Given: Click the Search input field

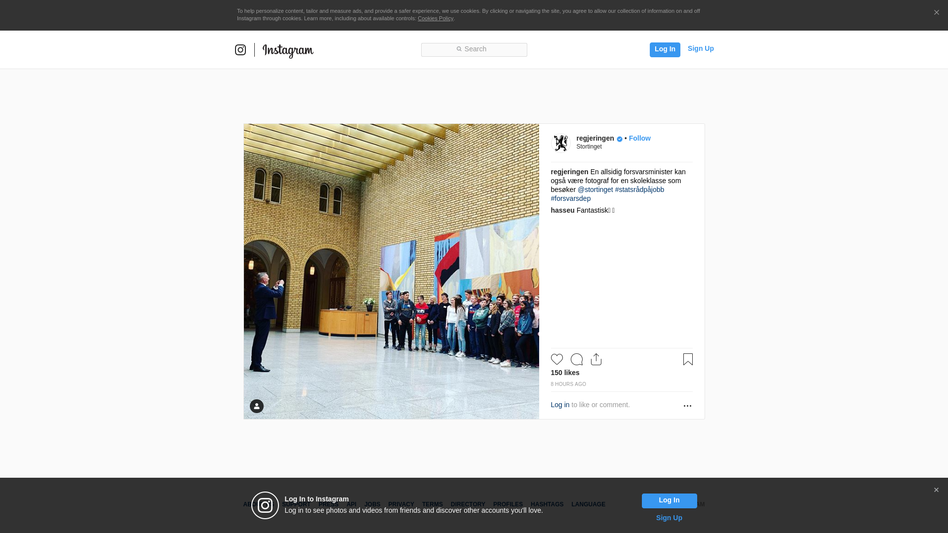Looking at the screenshot, I should (x=474, y=49).
